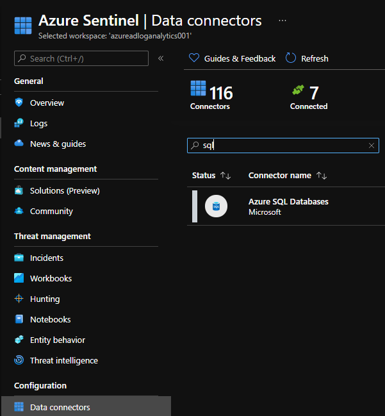Click the Overview shield icon
This screenshot has height=416, width=385.
point(19,103)
